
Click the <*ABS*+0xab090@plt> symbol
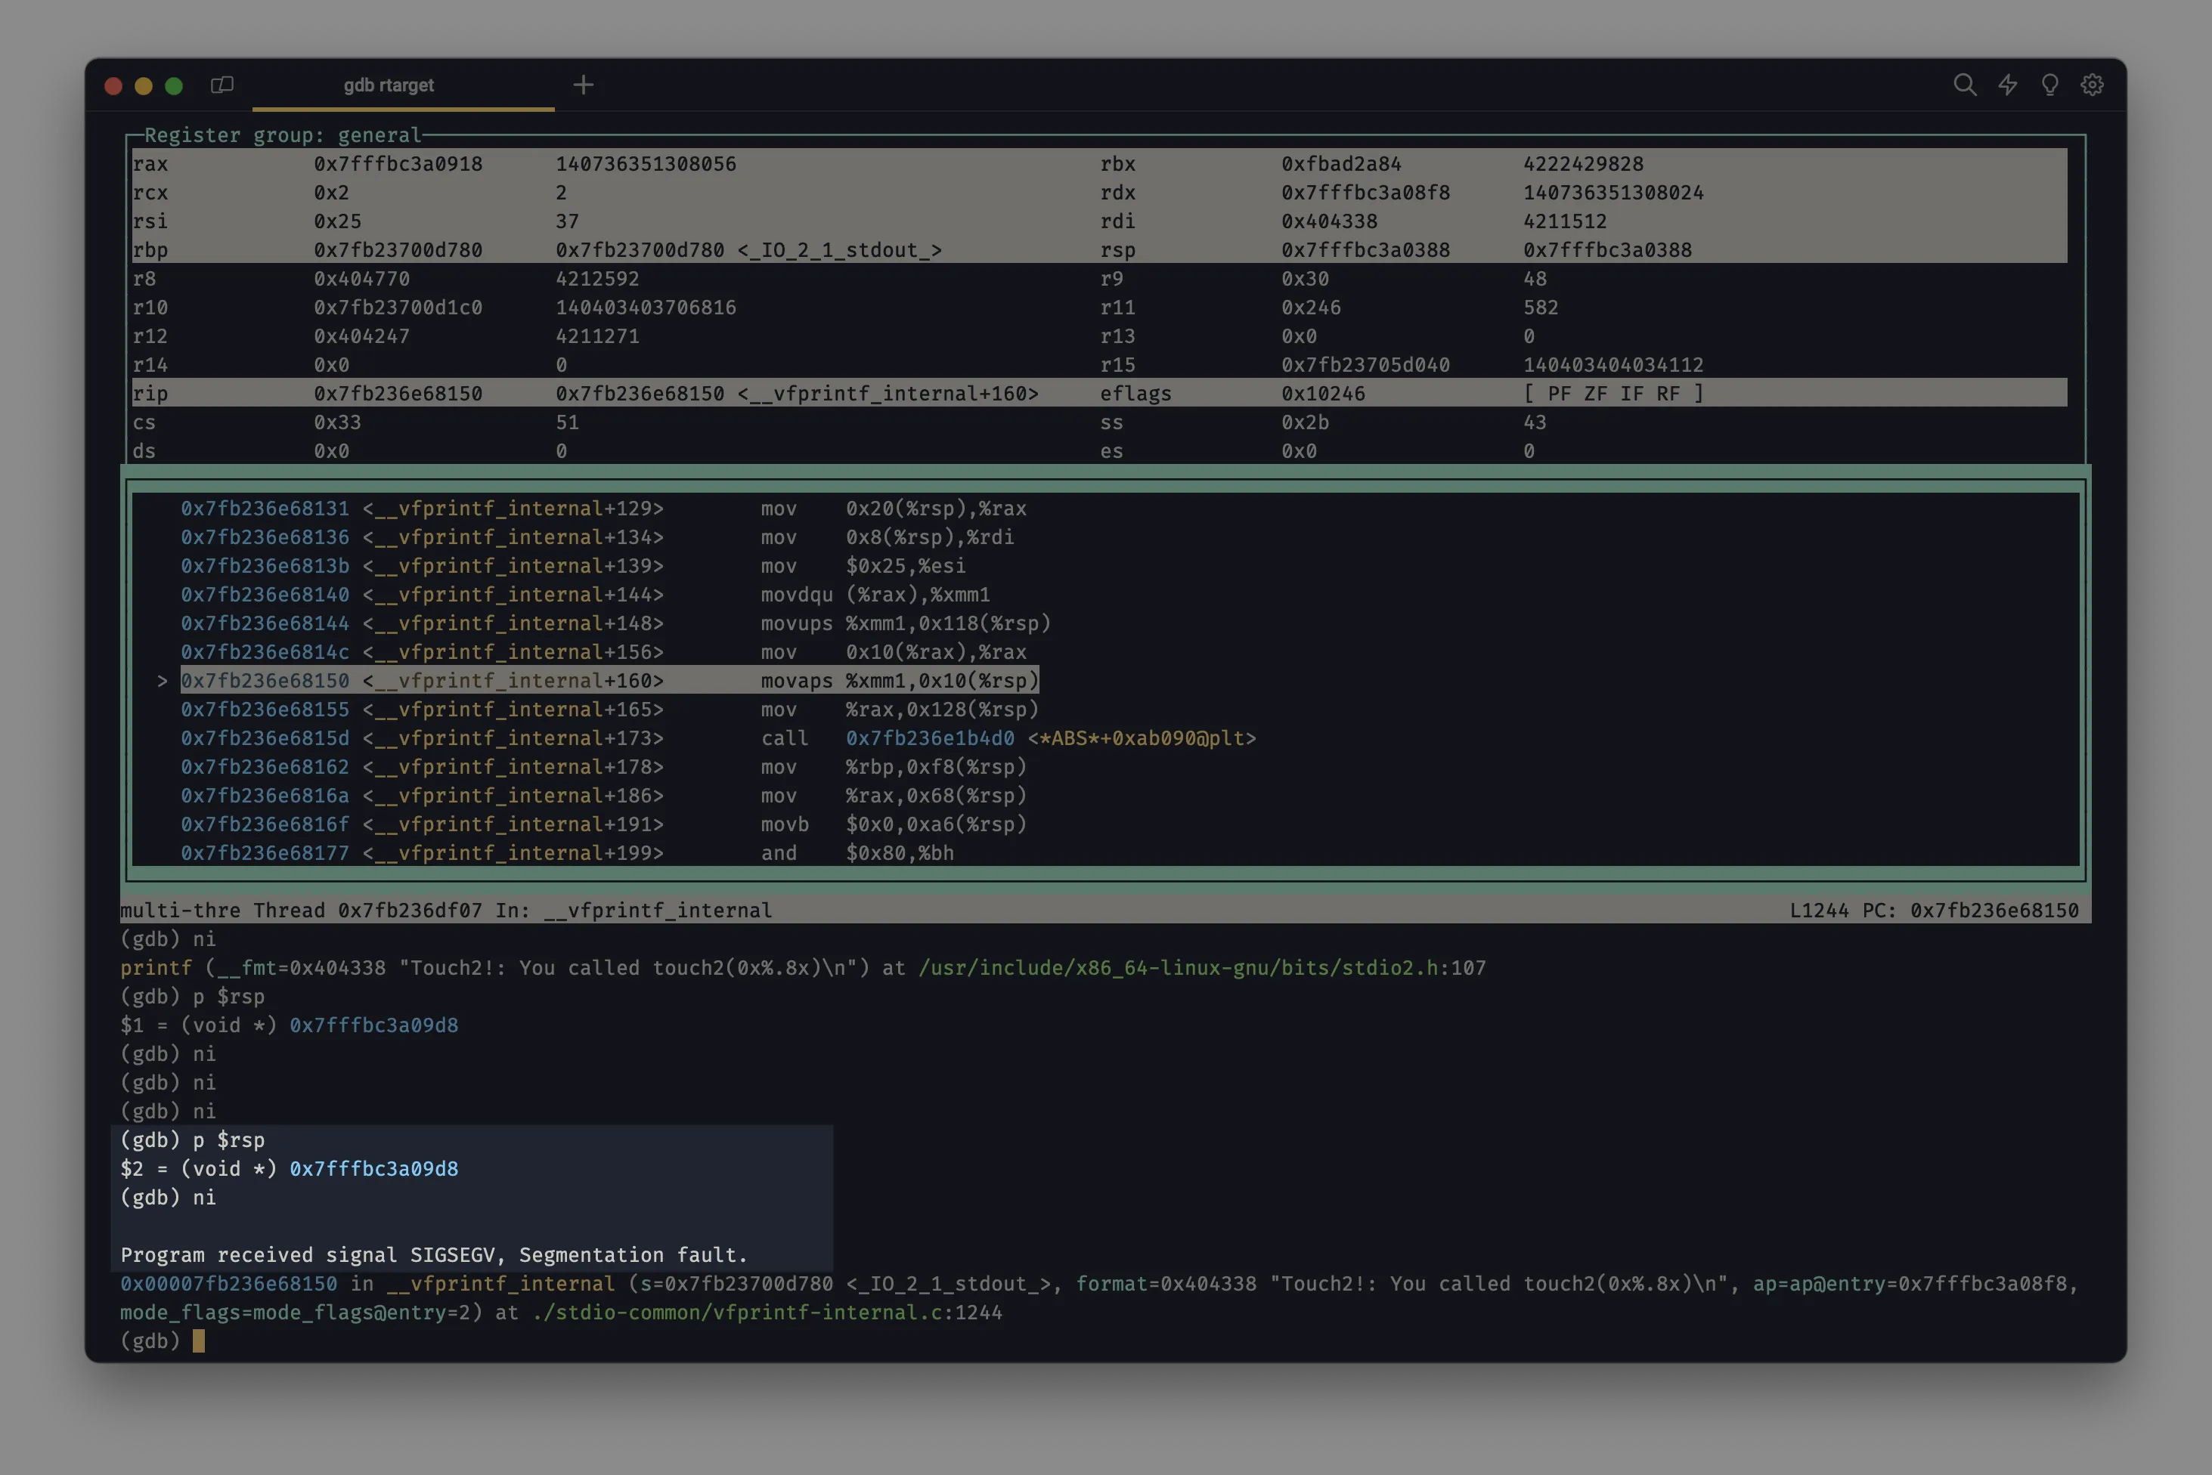point(1142,738)
